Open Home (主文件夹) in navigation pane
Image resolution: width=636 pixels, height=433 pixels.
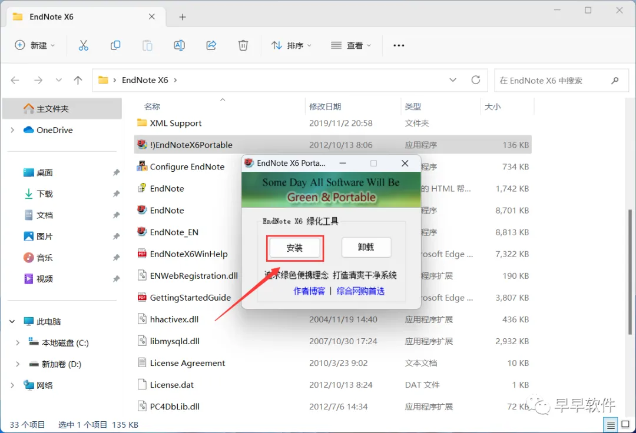coord(62,109)
